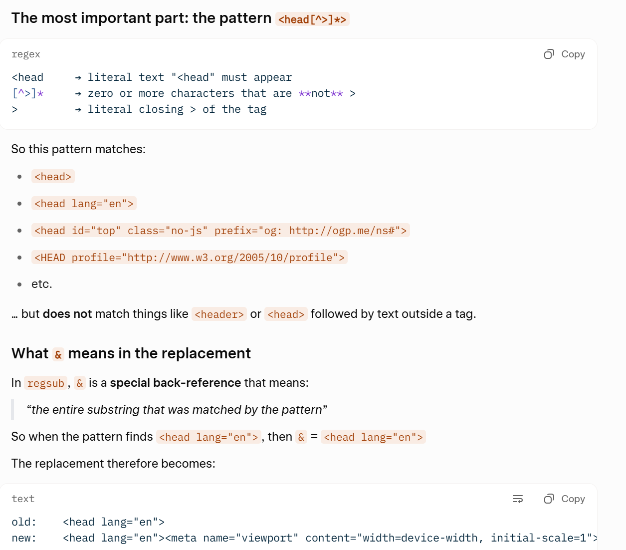Screen dimensions: 626x550
Task: Click the italic block quote about entire substring
Action: tap(177, 410)
